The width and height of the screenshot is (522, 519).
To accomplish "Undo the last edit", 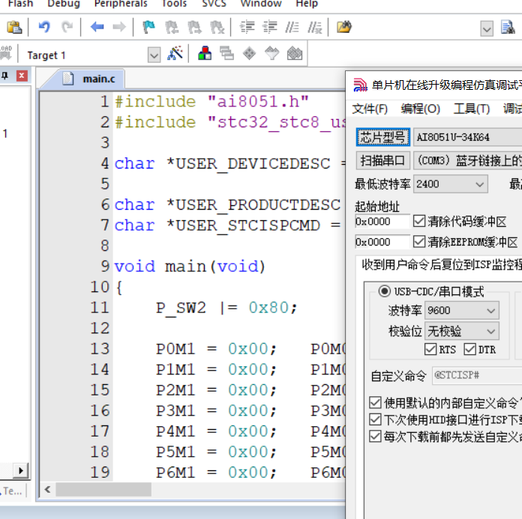I will point(44,27).
